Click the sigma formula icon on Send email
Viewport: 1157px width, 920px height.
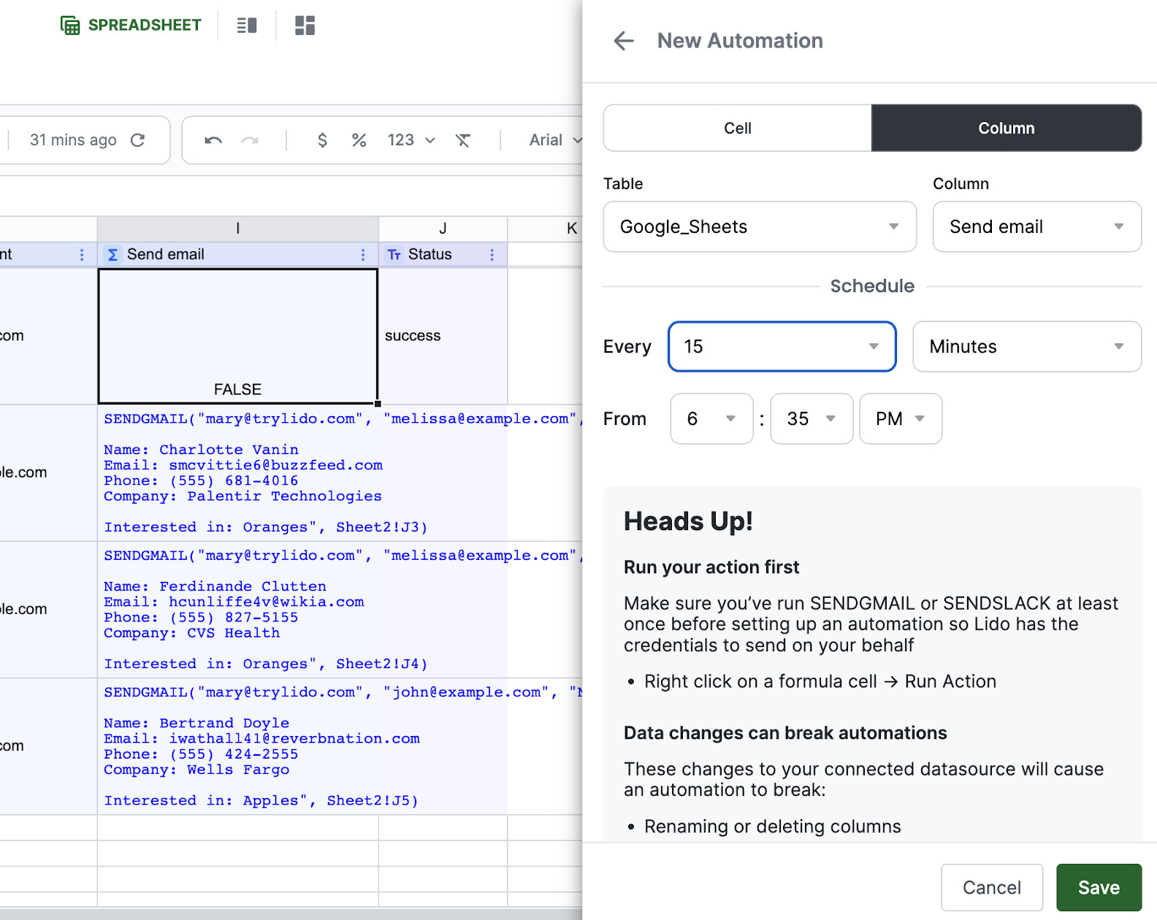point(112,254)
